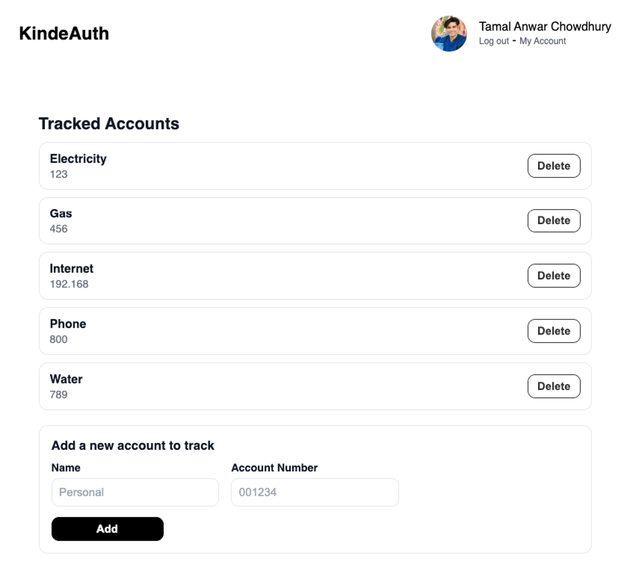Click the profile avatar picture

(450, 32)
